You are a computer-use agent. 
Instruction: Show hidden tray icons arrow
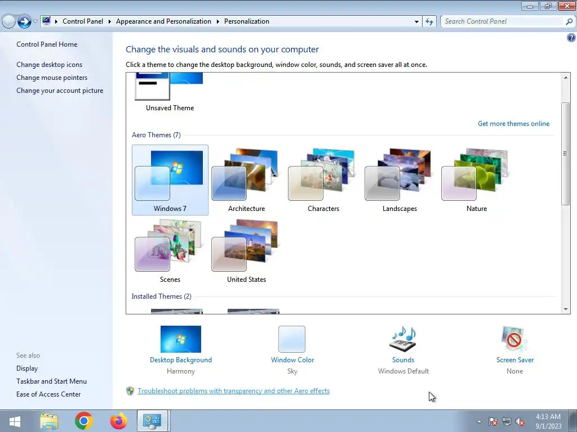(479, 421)
